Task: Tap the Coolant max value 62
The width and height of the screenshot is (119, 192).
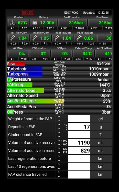Action: (x=24, y=28)
